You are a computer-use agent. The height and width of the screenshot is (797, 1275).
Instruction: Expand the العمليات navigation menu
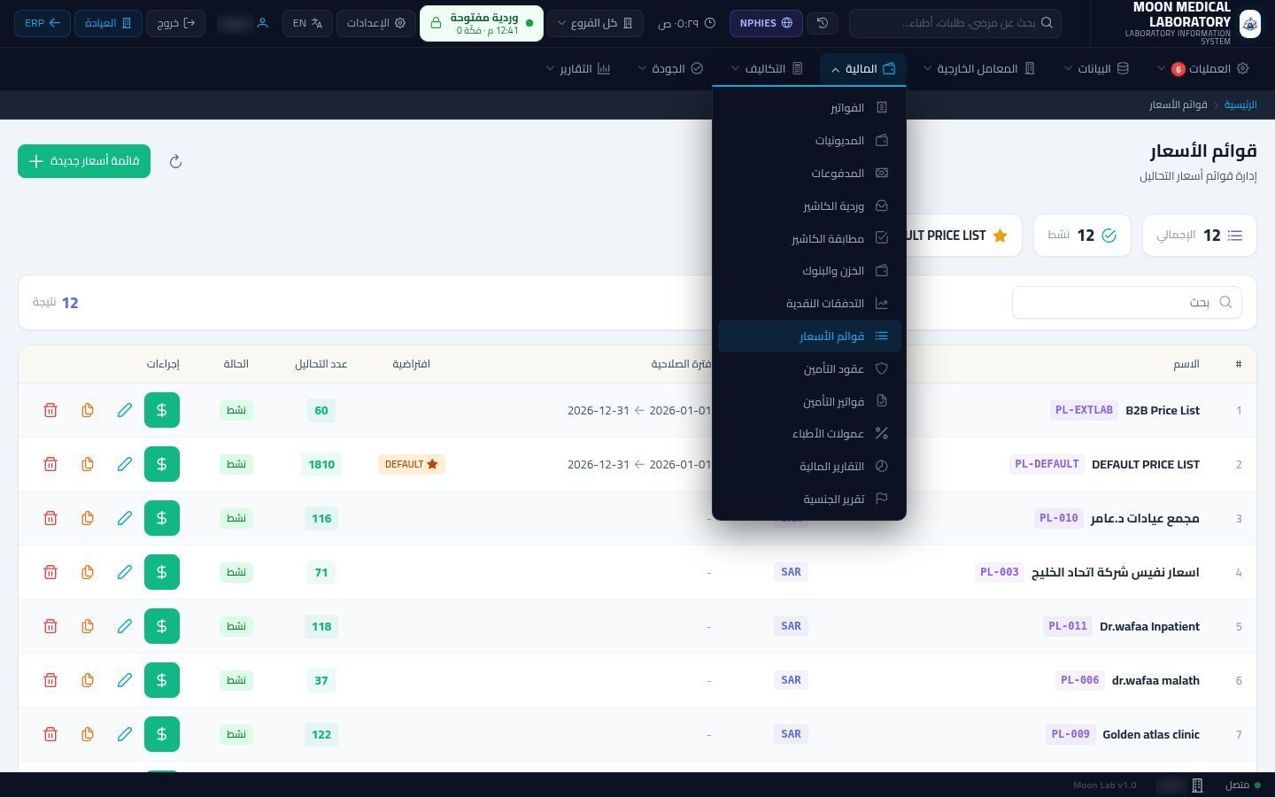coord(1203,68)
